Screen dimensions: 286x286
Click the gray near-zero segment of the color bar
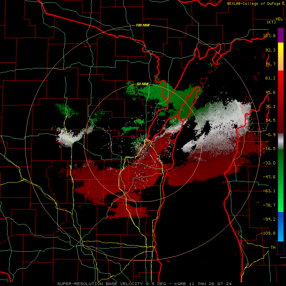[281, 141]
